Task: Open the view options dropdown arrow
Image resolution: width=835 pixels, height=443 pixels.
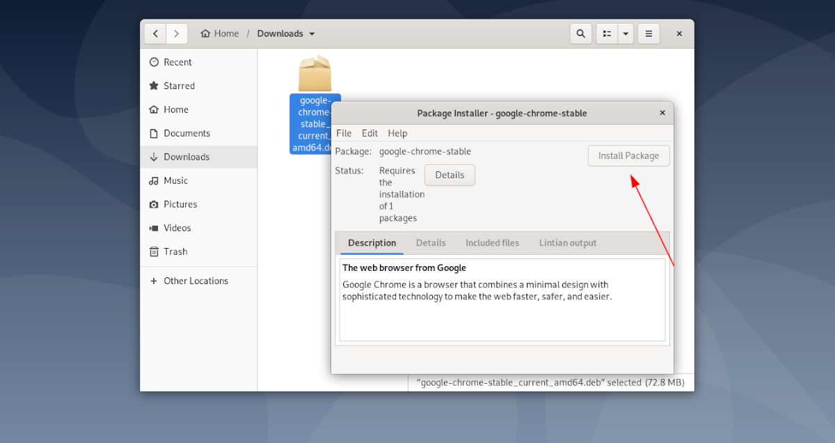Action: tap(626, 33)
